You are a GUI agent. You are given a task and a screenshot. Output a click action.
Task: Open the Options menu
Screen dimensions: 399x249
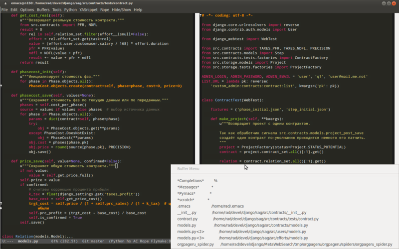[x=27, y=9]
